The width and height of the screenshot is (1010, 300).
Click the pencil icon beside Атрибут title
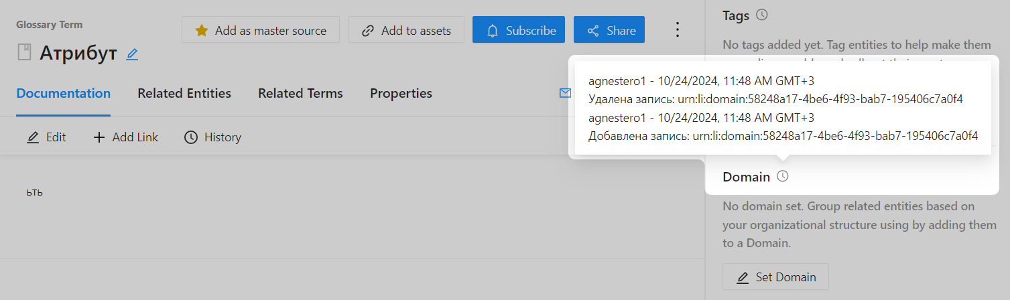click(x=132, y=54)
